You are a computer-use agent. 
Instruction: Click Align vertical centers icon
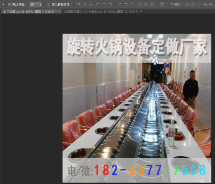coord(84,4)
